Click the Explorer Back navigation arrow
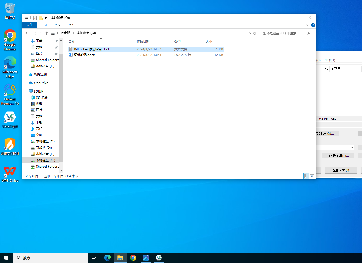The height and width of the screenshot is (263, 362). pos(27,33)
